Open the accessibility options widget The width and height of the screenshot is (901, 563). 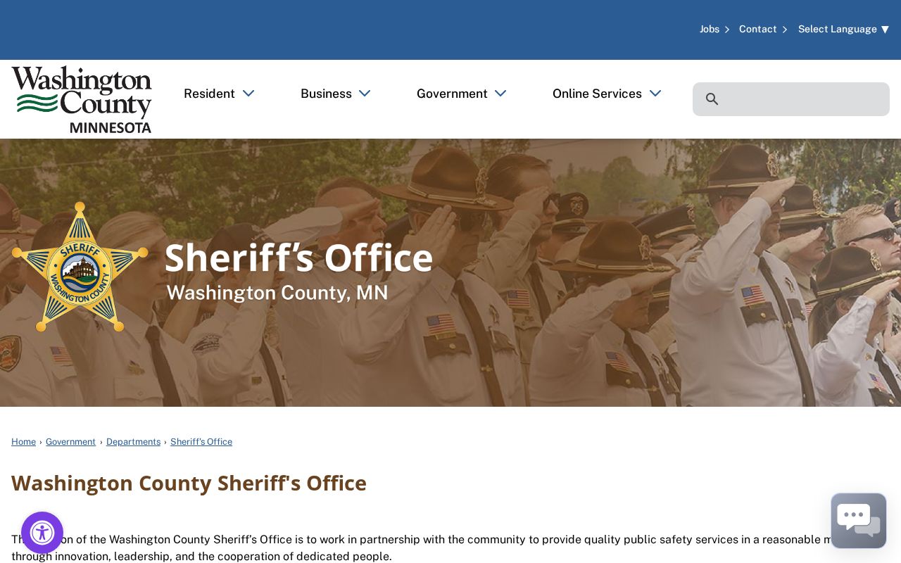pos(42,533)
